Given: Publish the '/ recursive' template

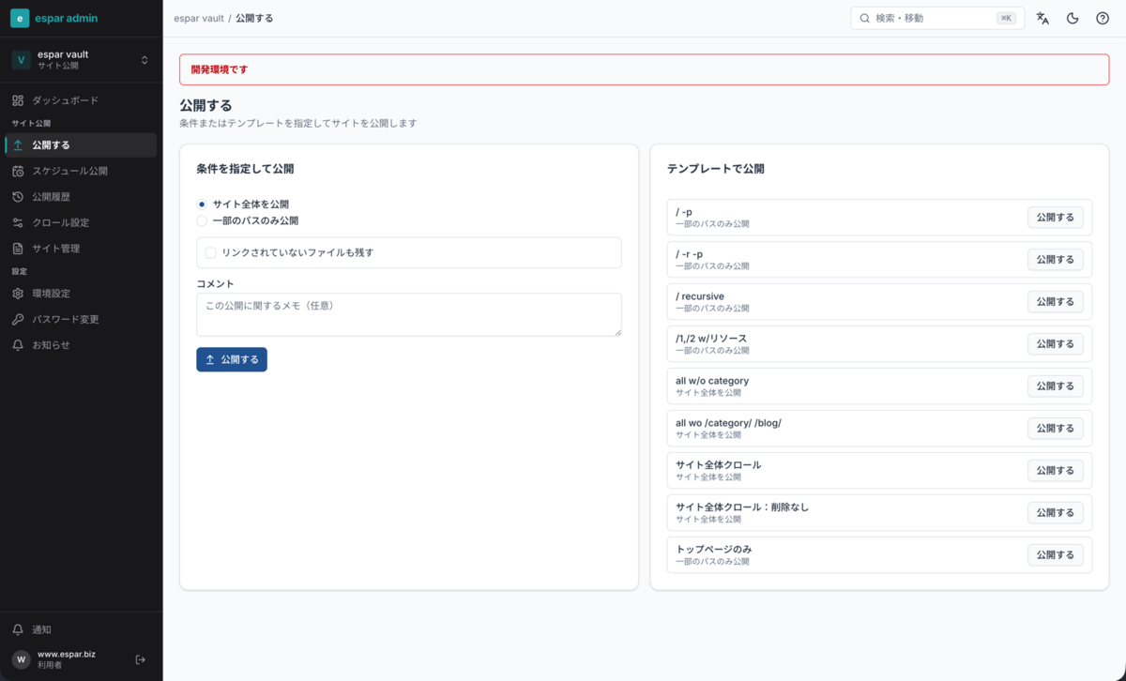Looking at the screenshot, I should coord(1056,302).
